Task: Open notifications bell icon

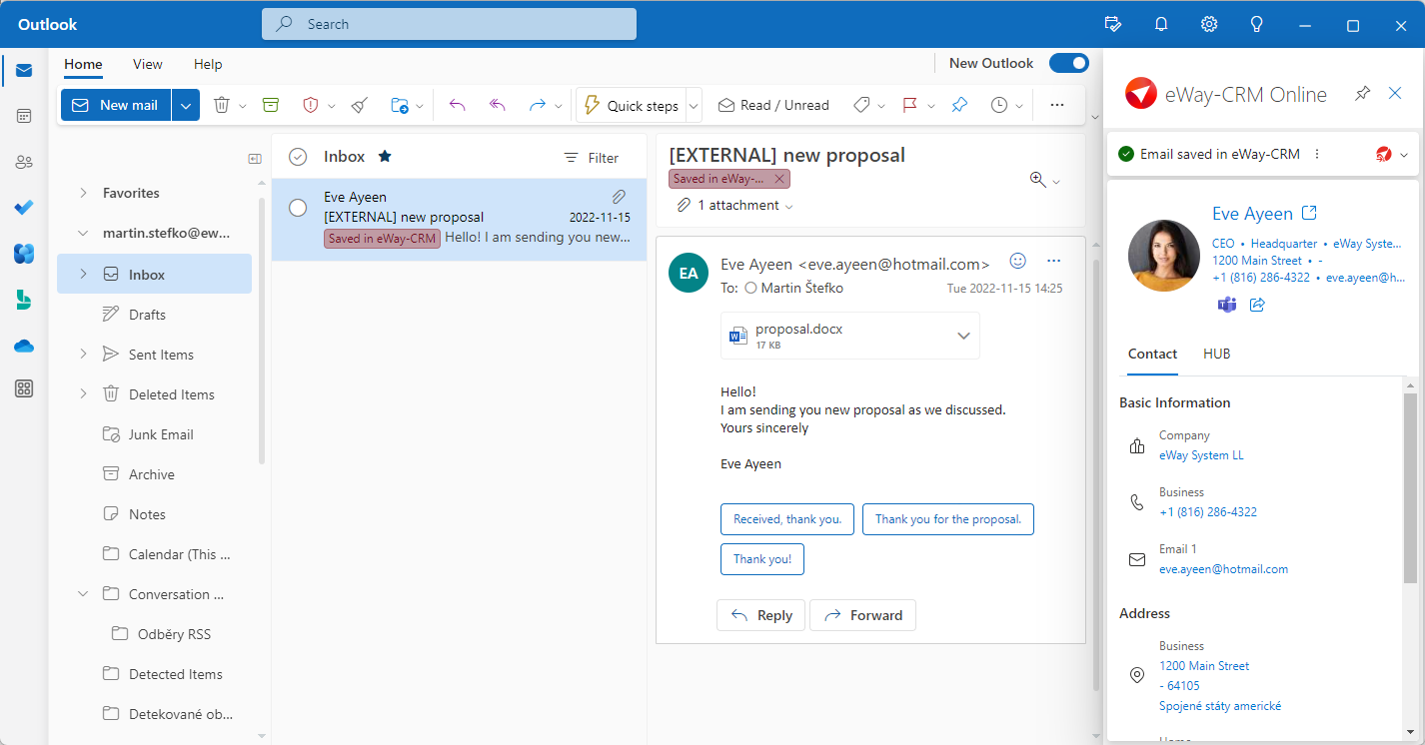Action: [1161, 24]
